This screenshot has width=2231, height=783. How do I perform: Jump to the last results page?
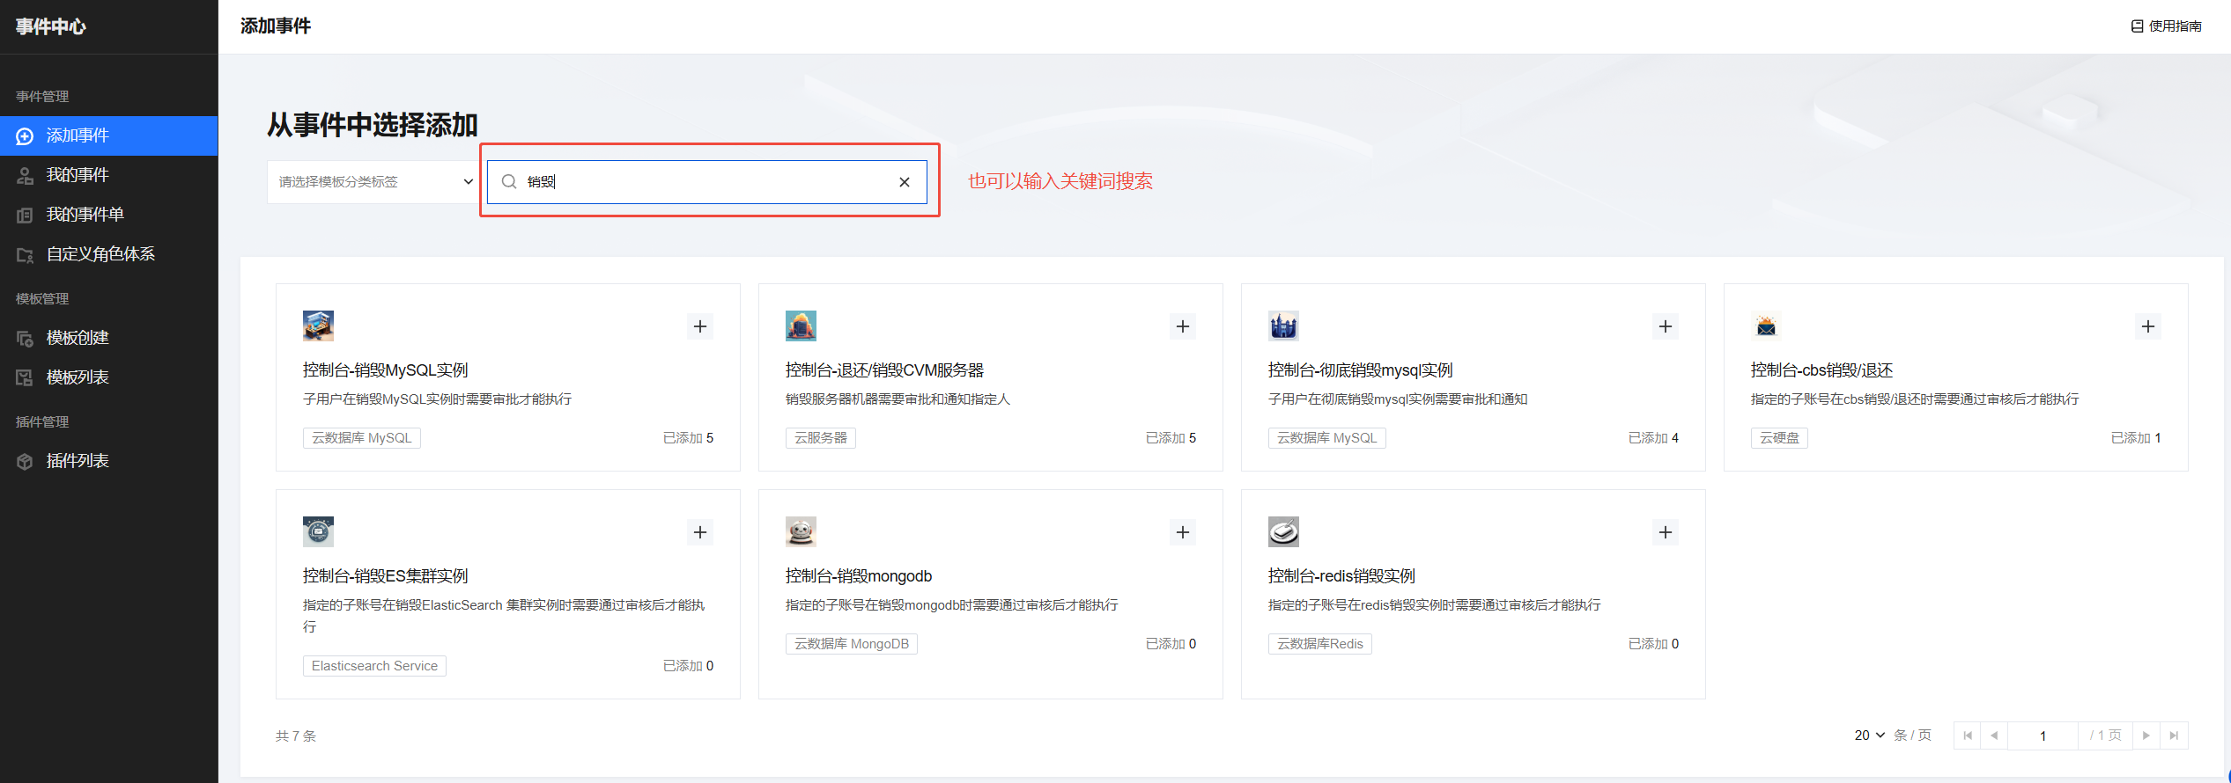2174,735
